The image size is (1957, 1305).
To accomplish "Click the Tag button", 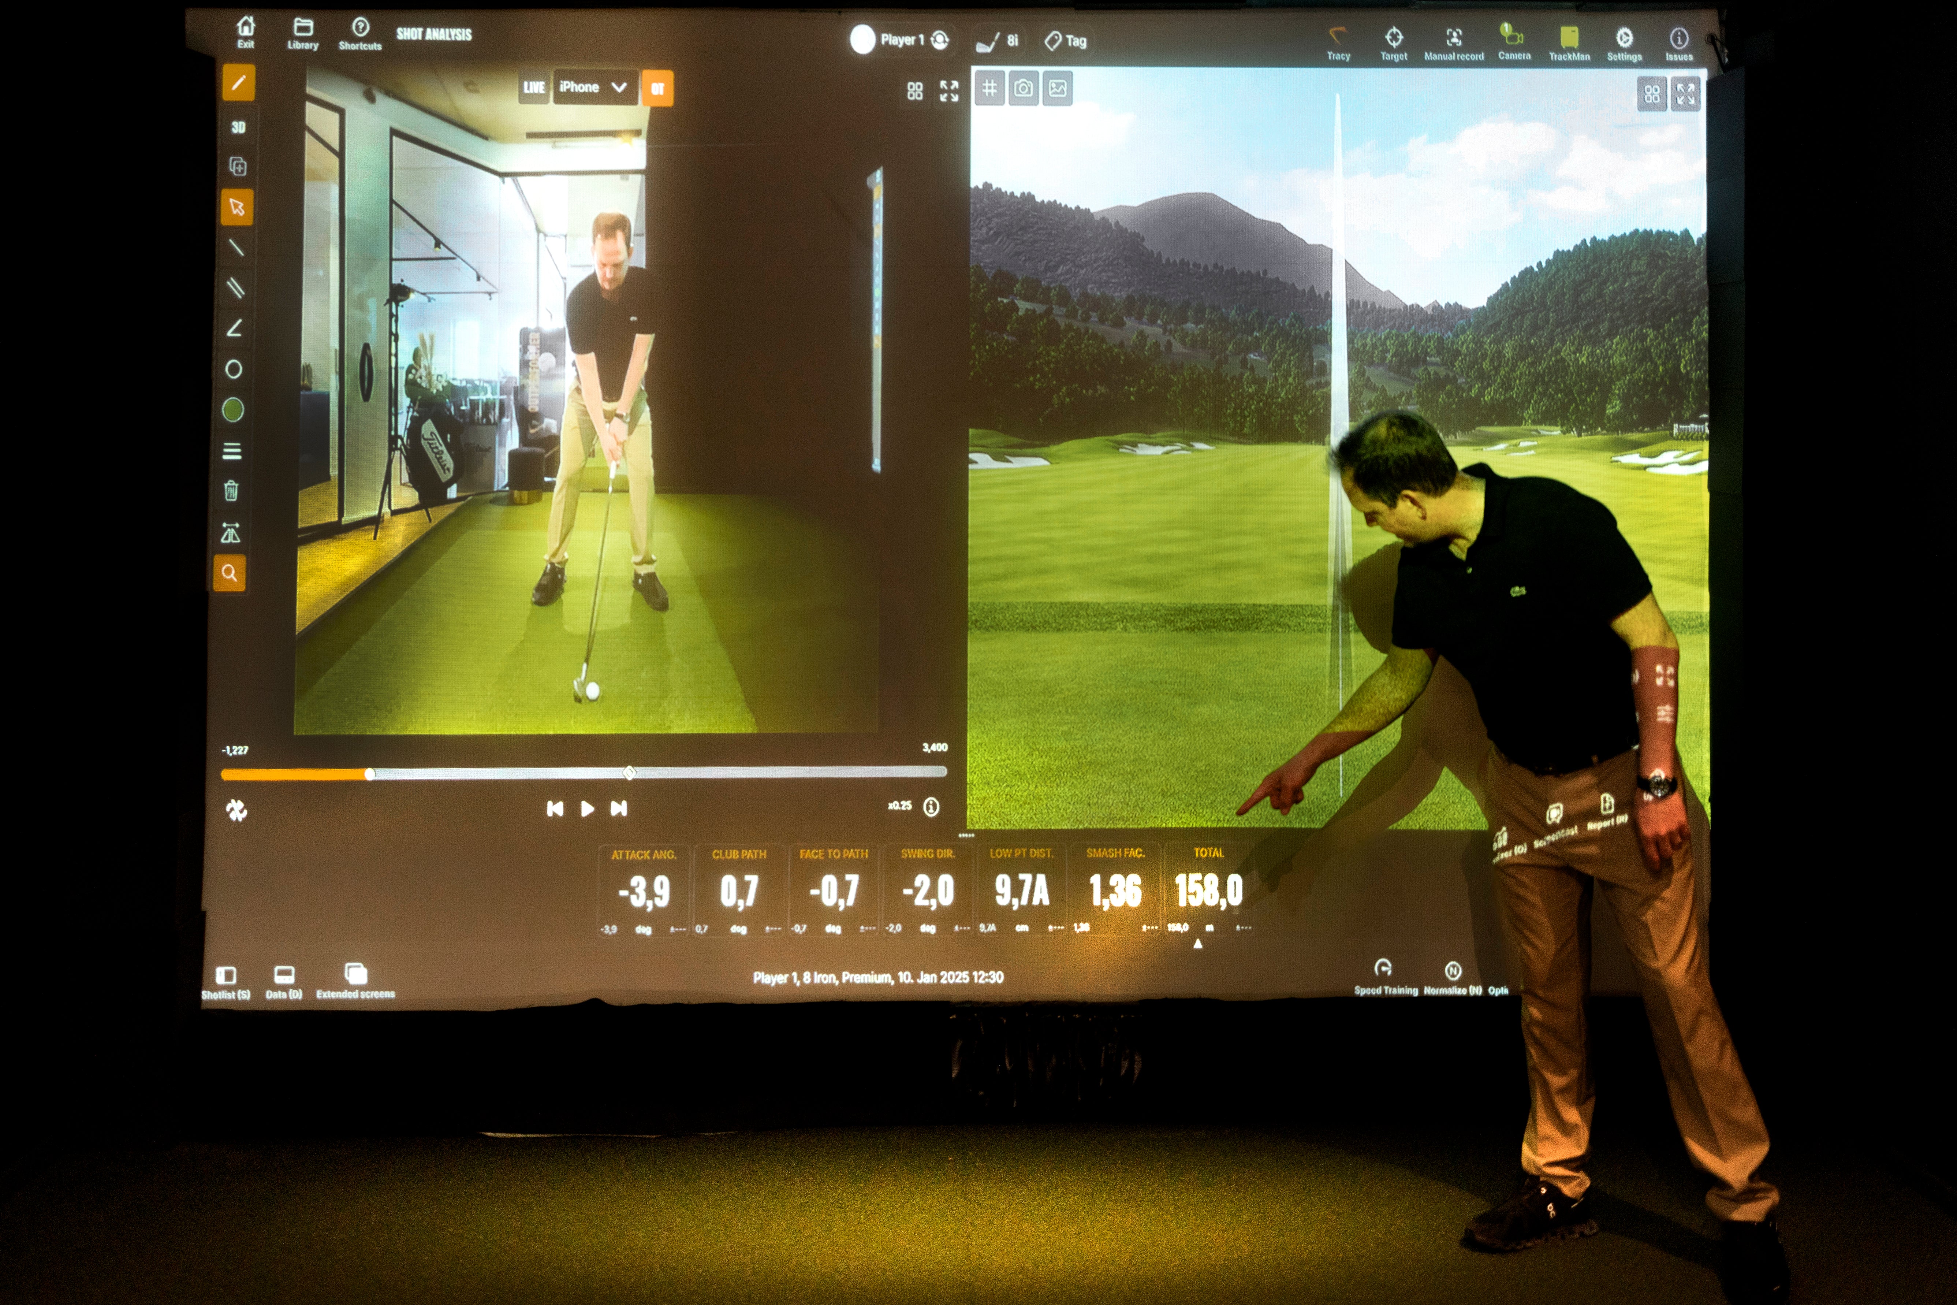I will [x=1066, y=41].
